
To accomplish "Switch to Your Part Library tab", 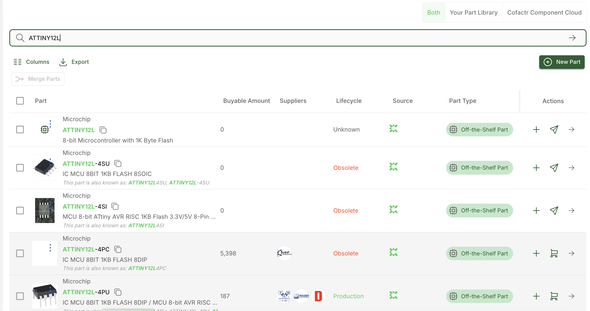I will point(473,12).
